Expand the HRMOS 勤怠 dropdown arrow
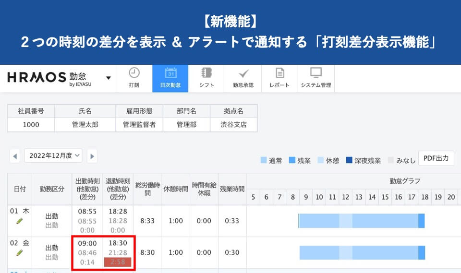This screenshot has width=461, height=273. click(109, 78)
